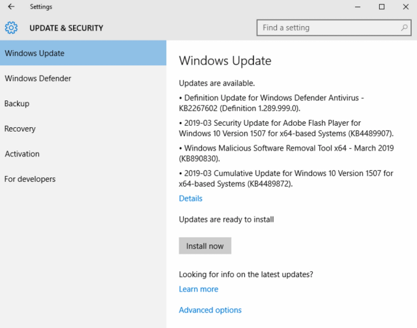Open the Windows Defender section
This screenshot has width=417, height=328.
83,78
